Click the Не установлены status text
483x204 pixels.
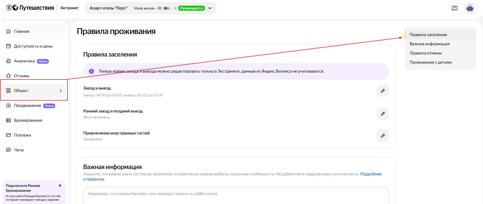tap(97, 117)
